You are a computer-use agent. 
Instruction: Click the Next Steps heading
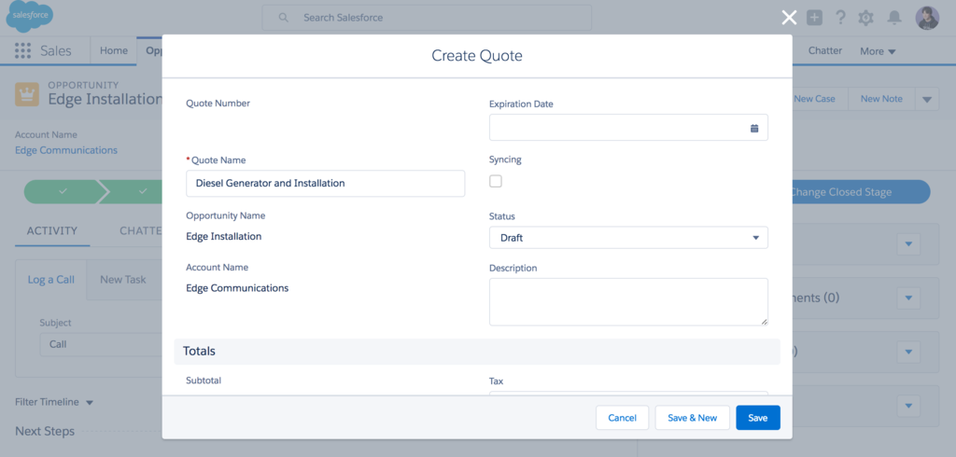pos(45,432)
